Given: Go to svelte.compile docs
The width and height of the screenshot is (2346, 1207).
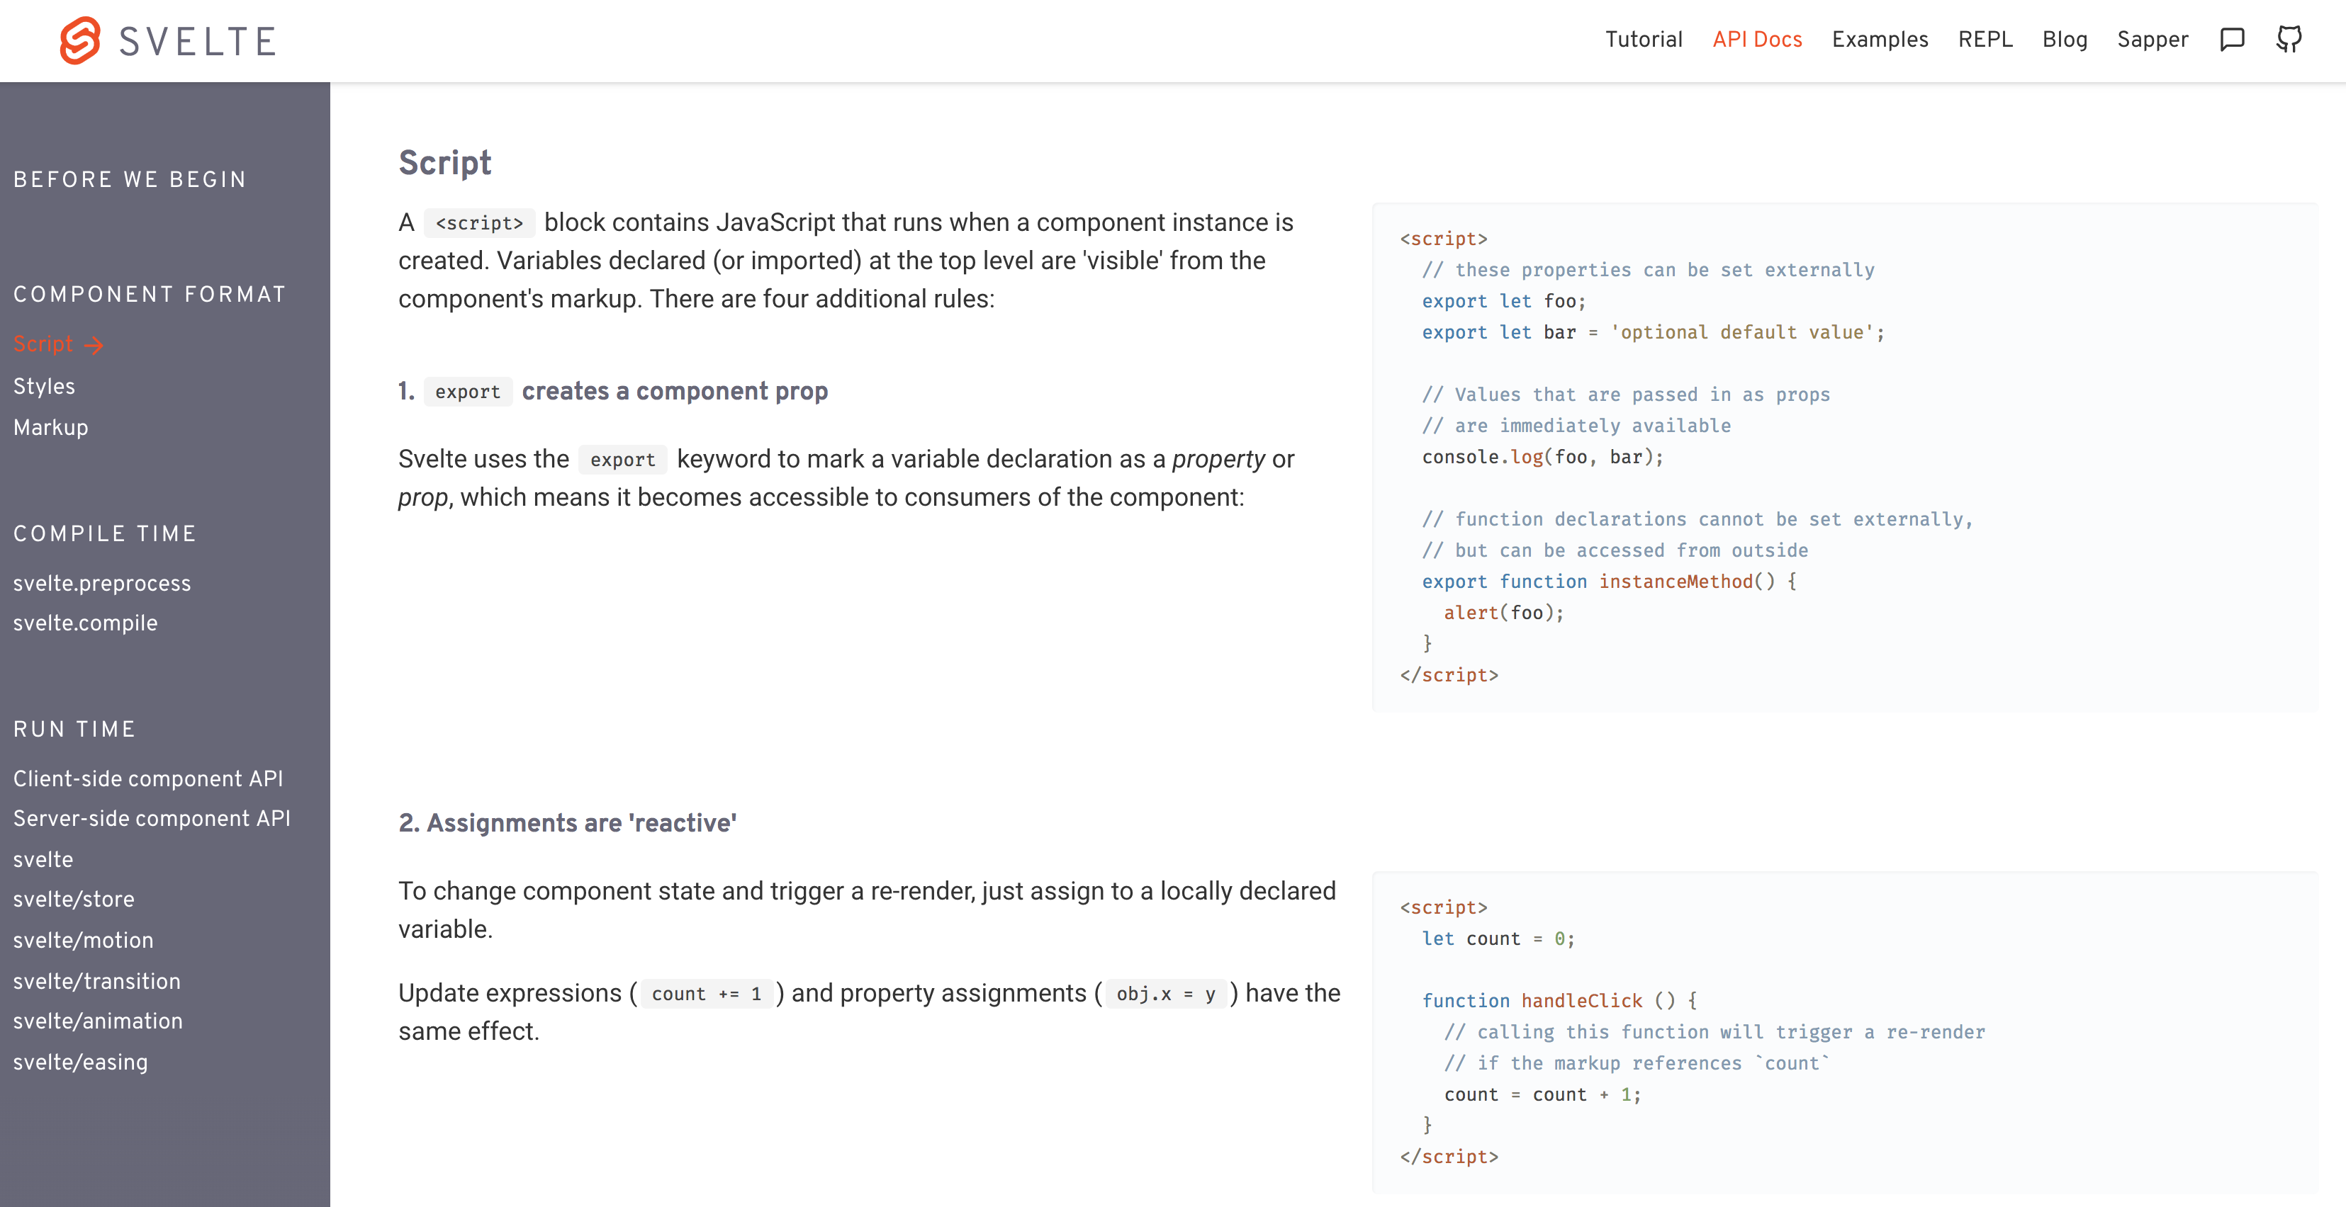Looking at the screenshot, I should click(x=84, y=623).
